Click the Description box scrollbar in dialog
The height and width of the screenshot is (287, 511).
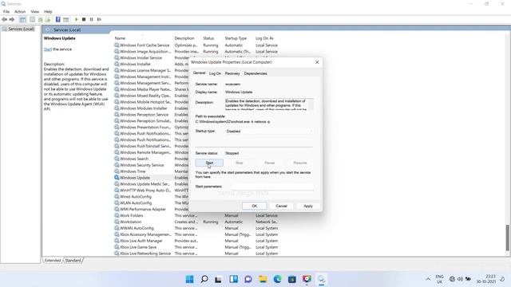point(311,104)
